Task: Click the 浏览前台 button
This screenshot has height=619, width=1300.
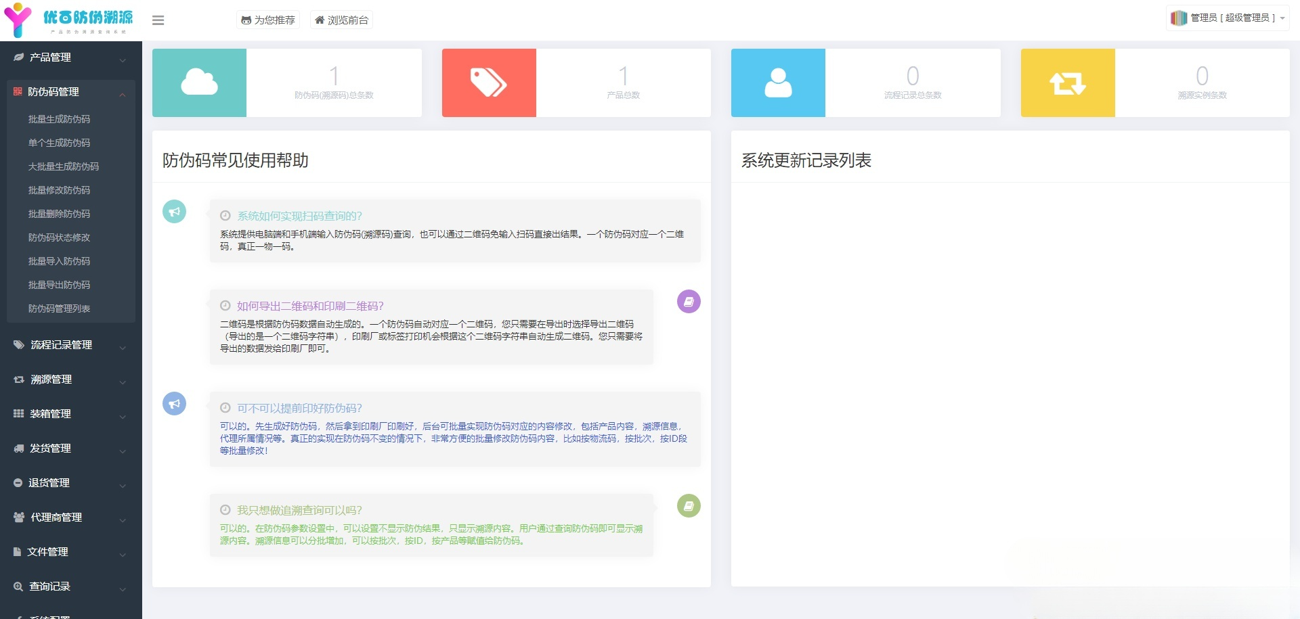Action: point(341,20)
